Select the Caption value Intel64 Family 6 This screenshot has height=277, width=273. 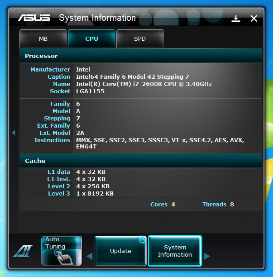click(133, 77)
